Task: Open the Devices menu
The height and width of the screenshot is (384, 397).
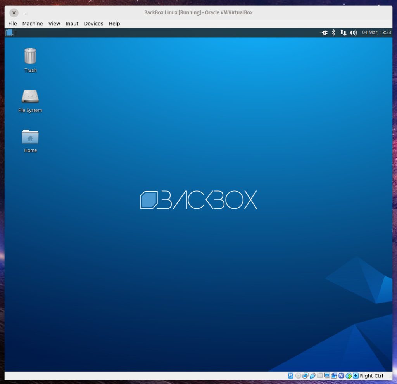Action: pyautogui.click(x=93, y=24)
